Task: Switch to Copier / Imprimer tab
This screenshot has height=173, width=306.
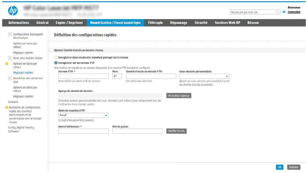Action: pyautogui.click(x=69, y=23)
